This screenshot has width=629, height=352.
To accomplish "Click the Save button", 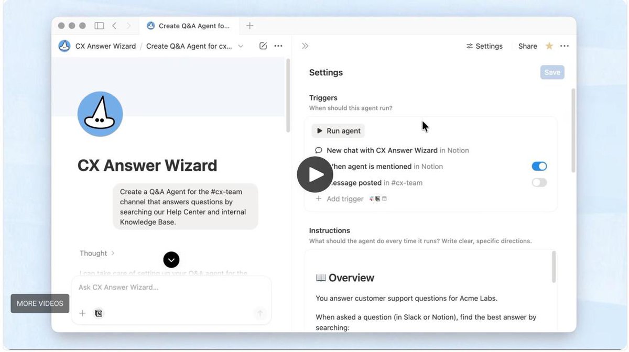I will coord(552,72).
